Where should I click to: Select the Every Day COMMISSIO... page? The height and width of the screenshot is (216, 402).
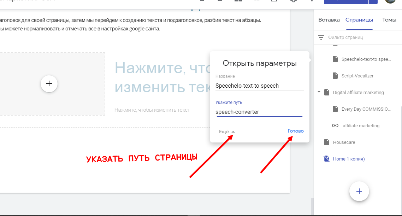click(366, 109)
